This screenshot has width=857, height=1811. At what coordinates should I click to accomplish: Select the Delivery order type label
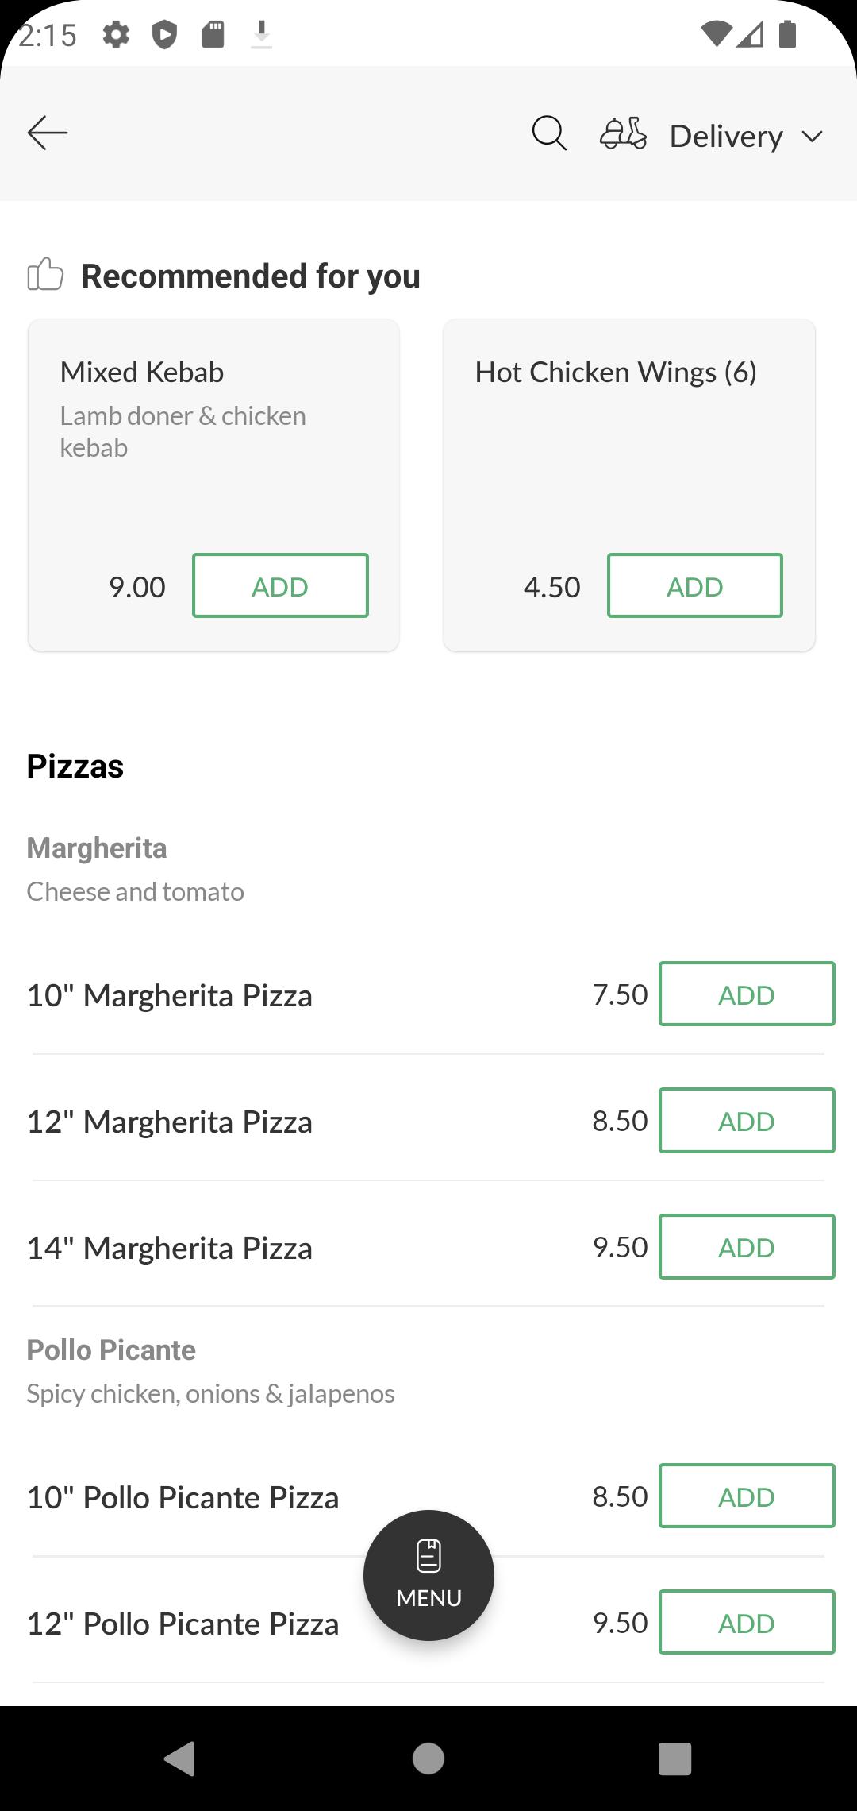coord(726,137)
